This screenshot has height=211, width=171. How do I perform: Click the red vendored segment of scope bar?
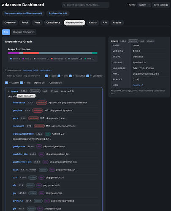point(31,53)
